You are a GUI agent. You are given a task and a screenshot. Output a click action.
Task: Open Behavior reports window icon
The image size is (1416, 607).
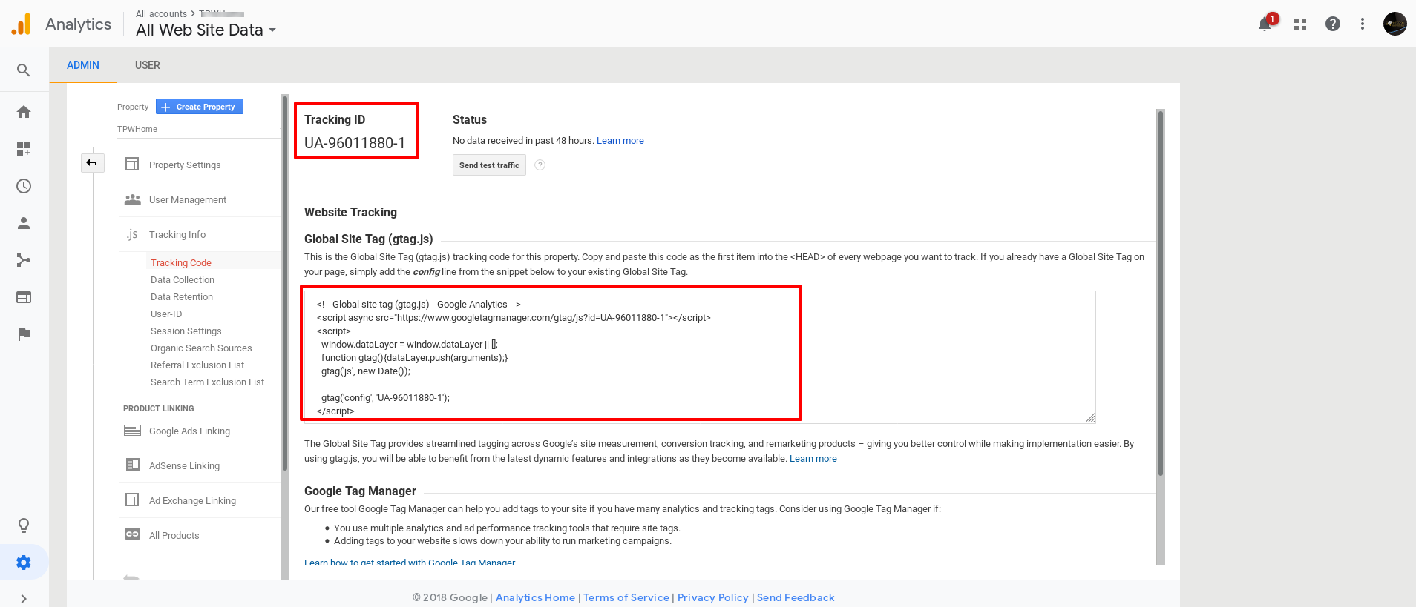pyautogui.click(x=24, y=297)
